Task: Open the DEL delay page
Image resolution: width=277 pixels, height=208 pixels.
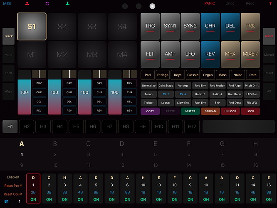Action: 230,26
